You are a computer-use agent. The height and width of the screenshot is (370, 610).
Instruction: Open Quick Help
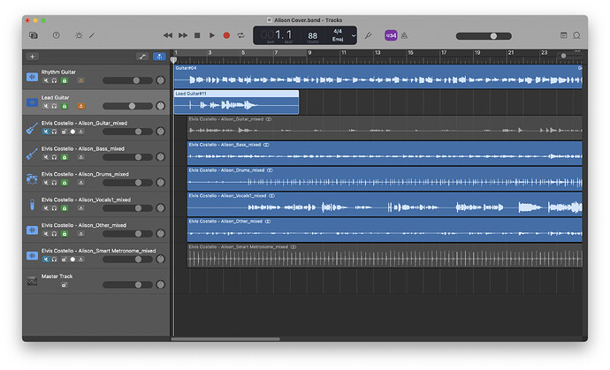(x=56, y=35)
